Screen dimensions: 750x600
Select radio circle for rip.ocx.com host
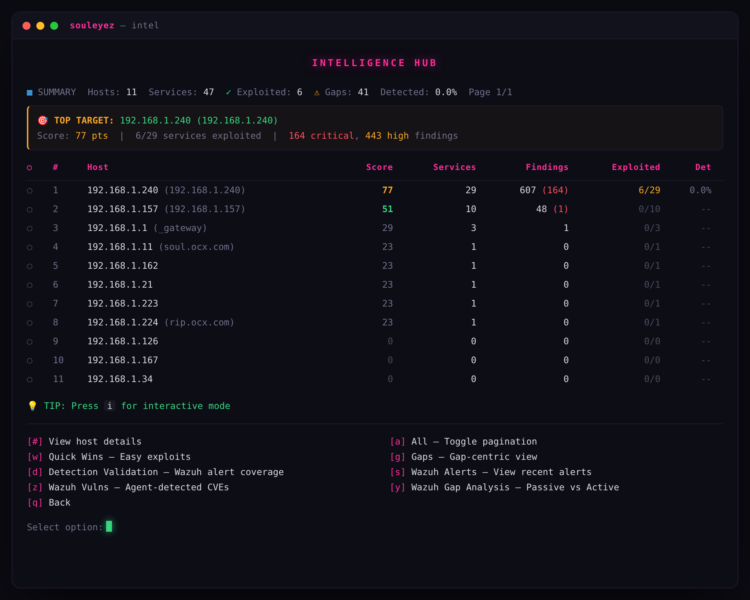point(30,323)
